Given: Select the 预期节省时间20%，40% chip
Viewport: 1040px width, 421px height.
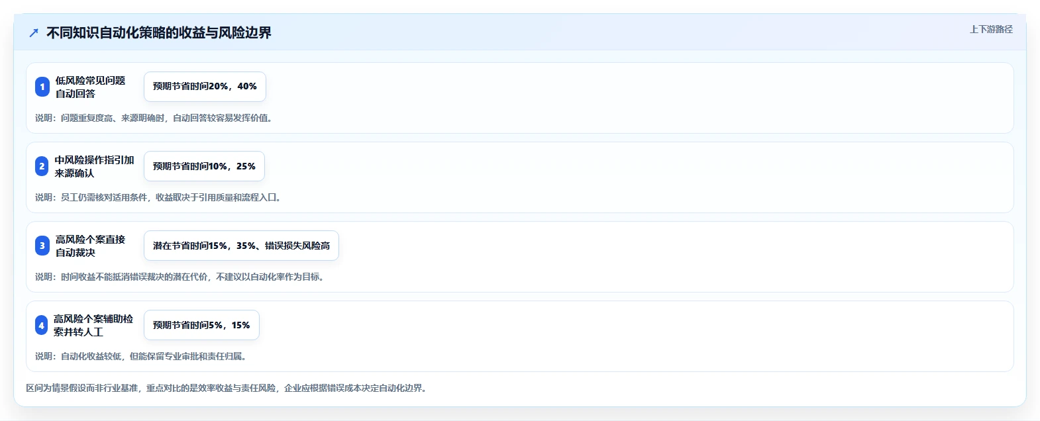Looking at the screenshot, I should [x=205, y=87].
